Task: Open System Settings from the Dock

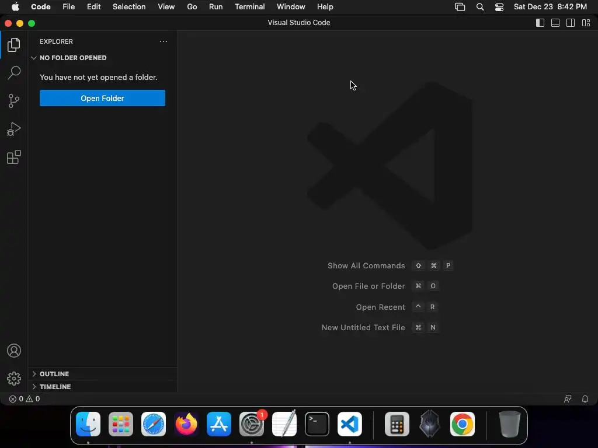Action: pos(252,424)
